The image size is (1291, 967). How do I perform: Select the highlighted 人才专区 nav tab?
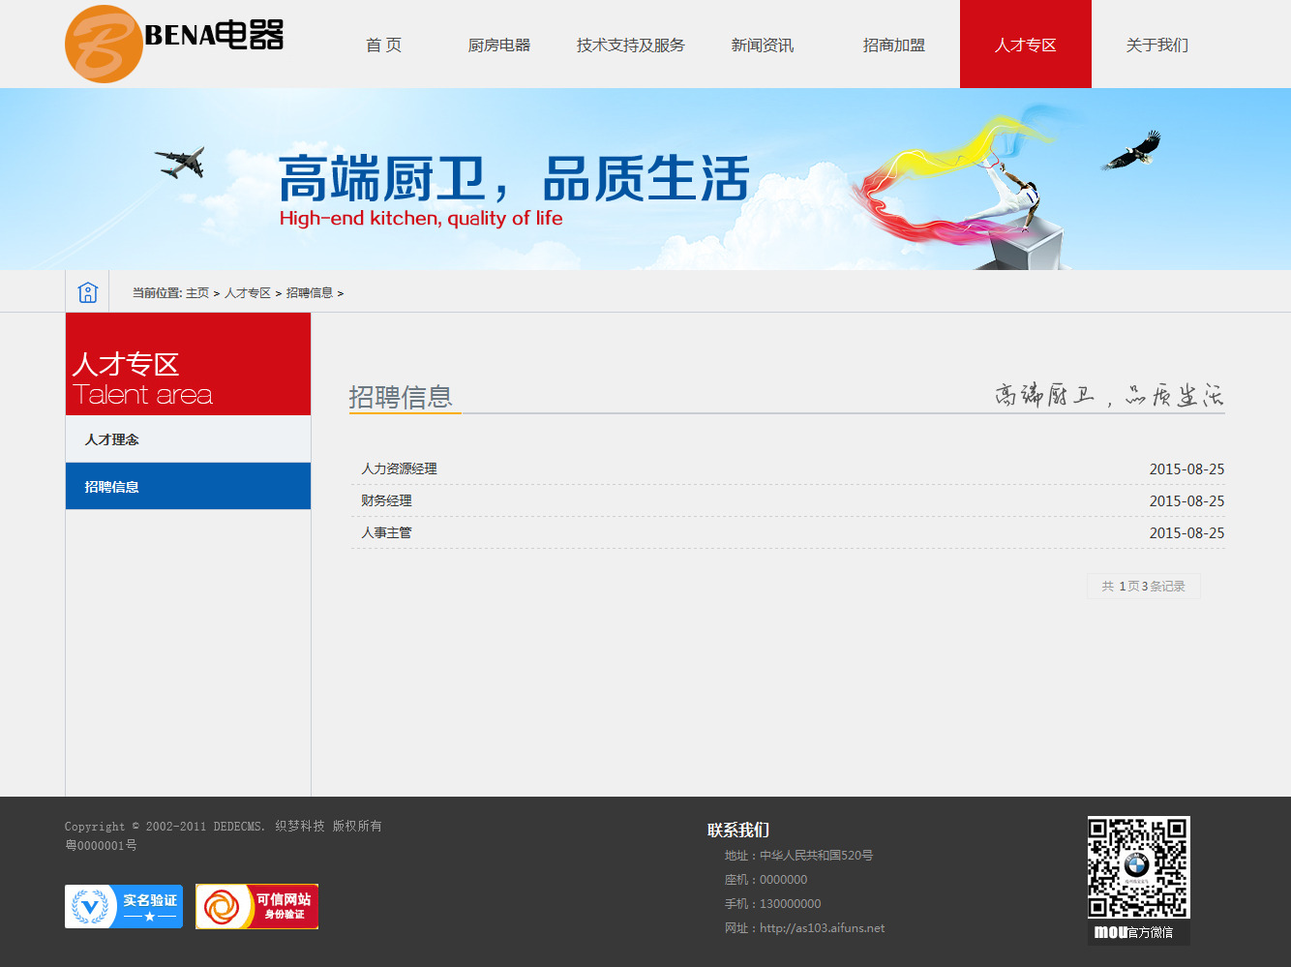(1025, 45)
